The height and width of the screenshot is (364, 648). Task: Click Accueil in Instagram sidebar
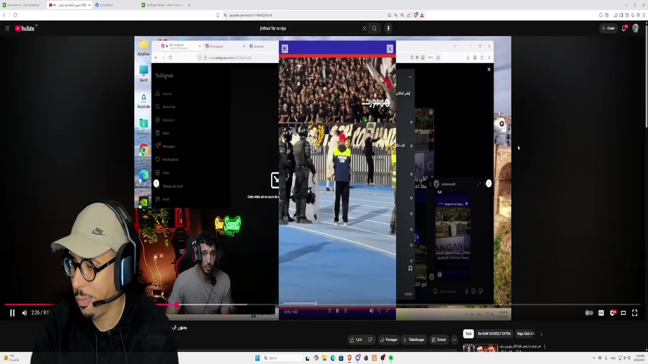coord(164,94)
